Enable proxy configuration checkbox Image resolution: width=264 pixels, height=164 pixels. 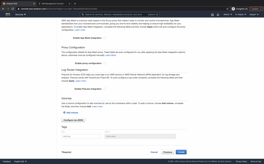(x=105, y=63)
